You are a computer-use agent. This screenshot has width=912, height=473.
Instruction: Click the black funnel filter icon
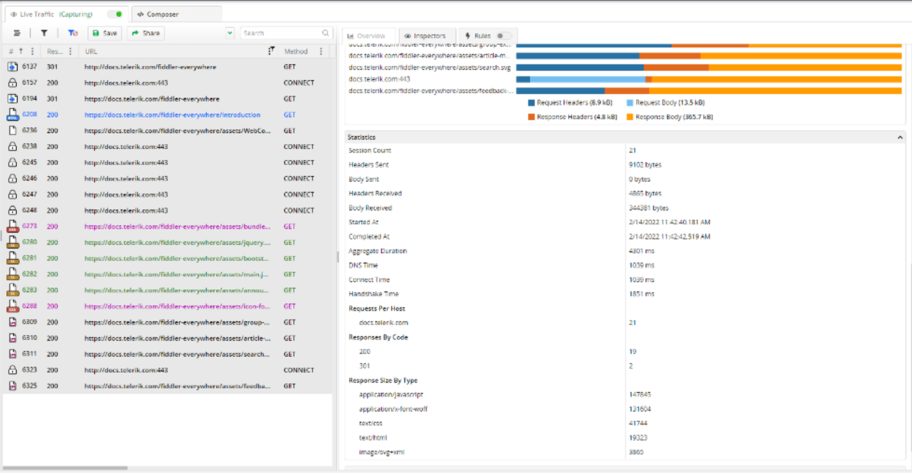44,33
